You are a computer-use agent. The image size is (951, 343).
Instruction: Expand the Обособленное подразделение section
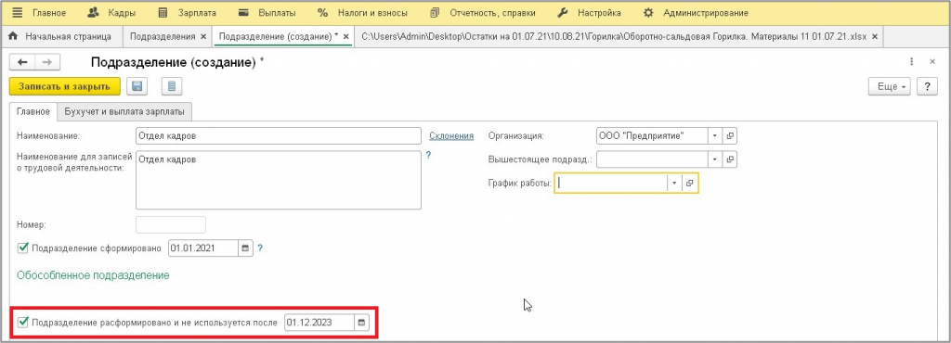[93, 275]
